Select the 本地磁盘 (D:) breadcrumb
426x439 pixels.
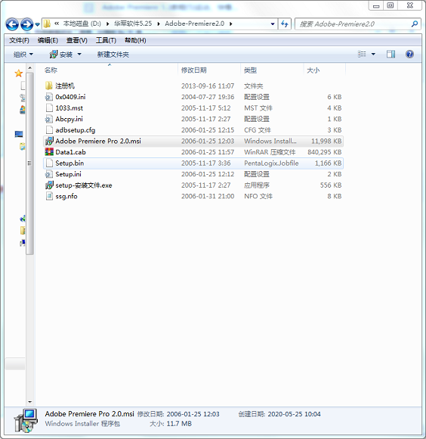82,23
